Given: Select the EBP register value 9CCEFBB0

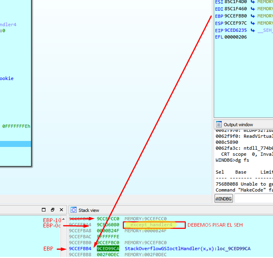Looking at the screenshot, I should pyautogui.click(x=236, y=16).
